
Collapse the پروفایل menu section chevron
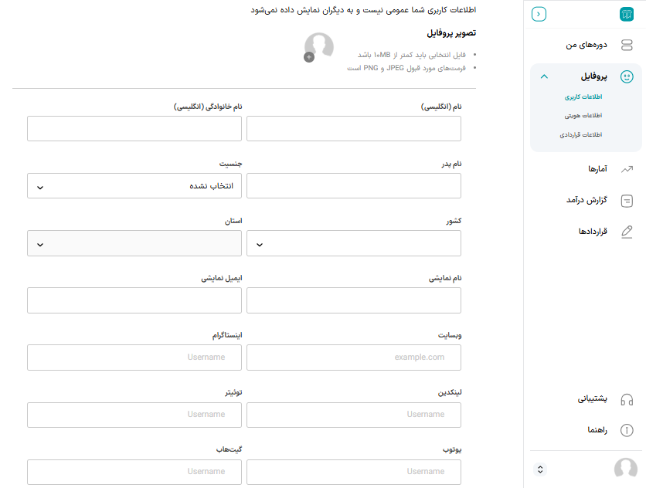point(544,76)
